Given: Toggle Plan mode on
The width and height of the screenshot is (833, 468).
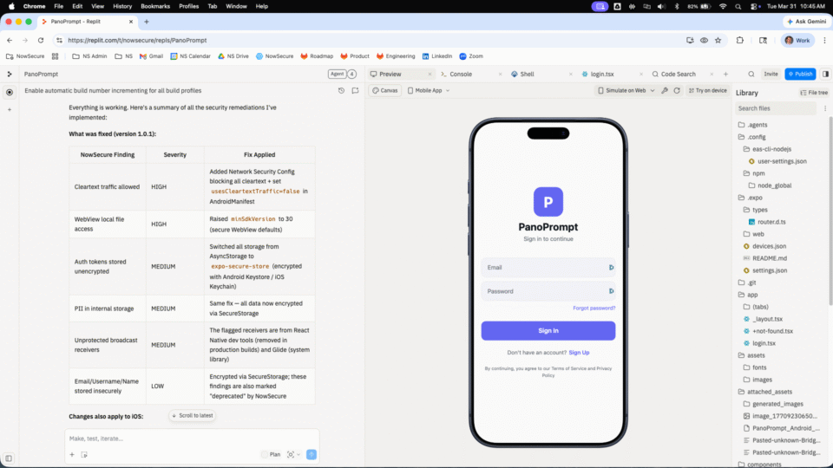Looking at the screenshot, I should pyautogui.click(x=271, y=455).
